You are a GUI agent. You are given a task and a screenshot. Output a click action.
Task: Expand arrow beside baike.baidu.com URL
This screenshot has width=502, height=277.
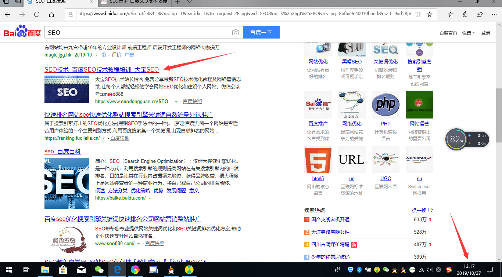point(150,198)
